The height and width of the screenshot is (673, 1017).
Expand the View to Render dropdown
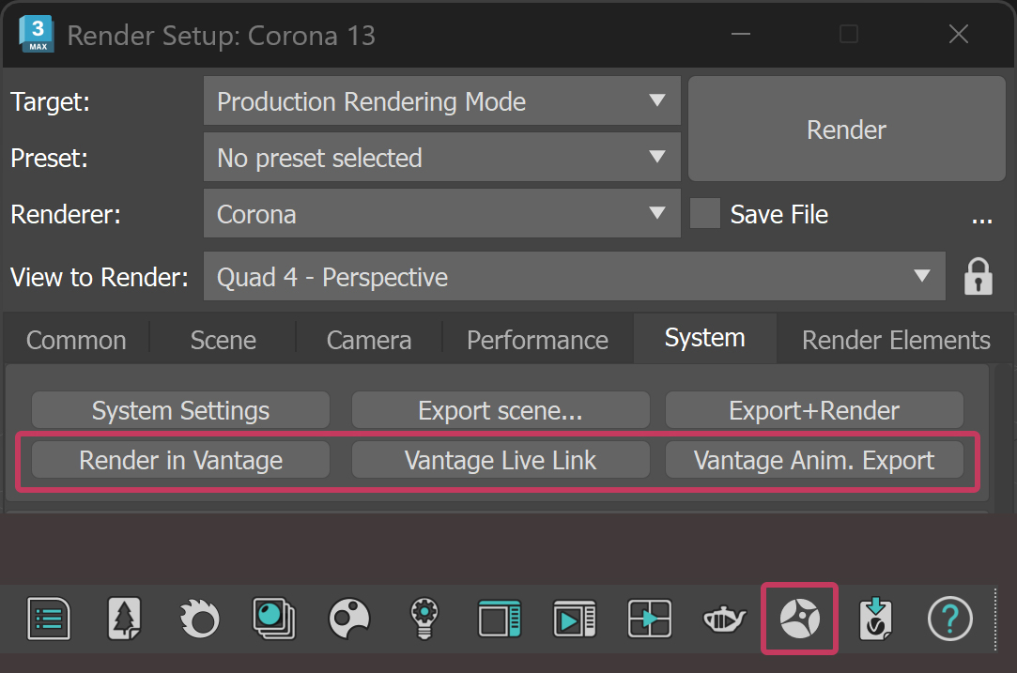[574, 277]
